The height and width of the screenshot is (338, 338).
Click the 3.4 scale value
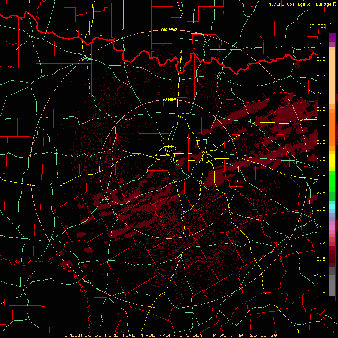321,176
